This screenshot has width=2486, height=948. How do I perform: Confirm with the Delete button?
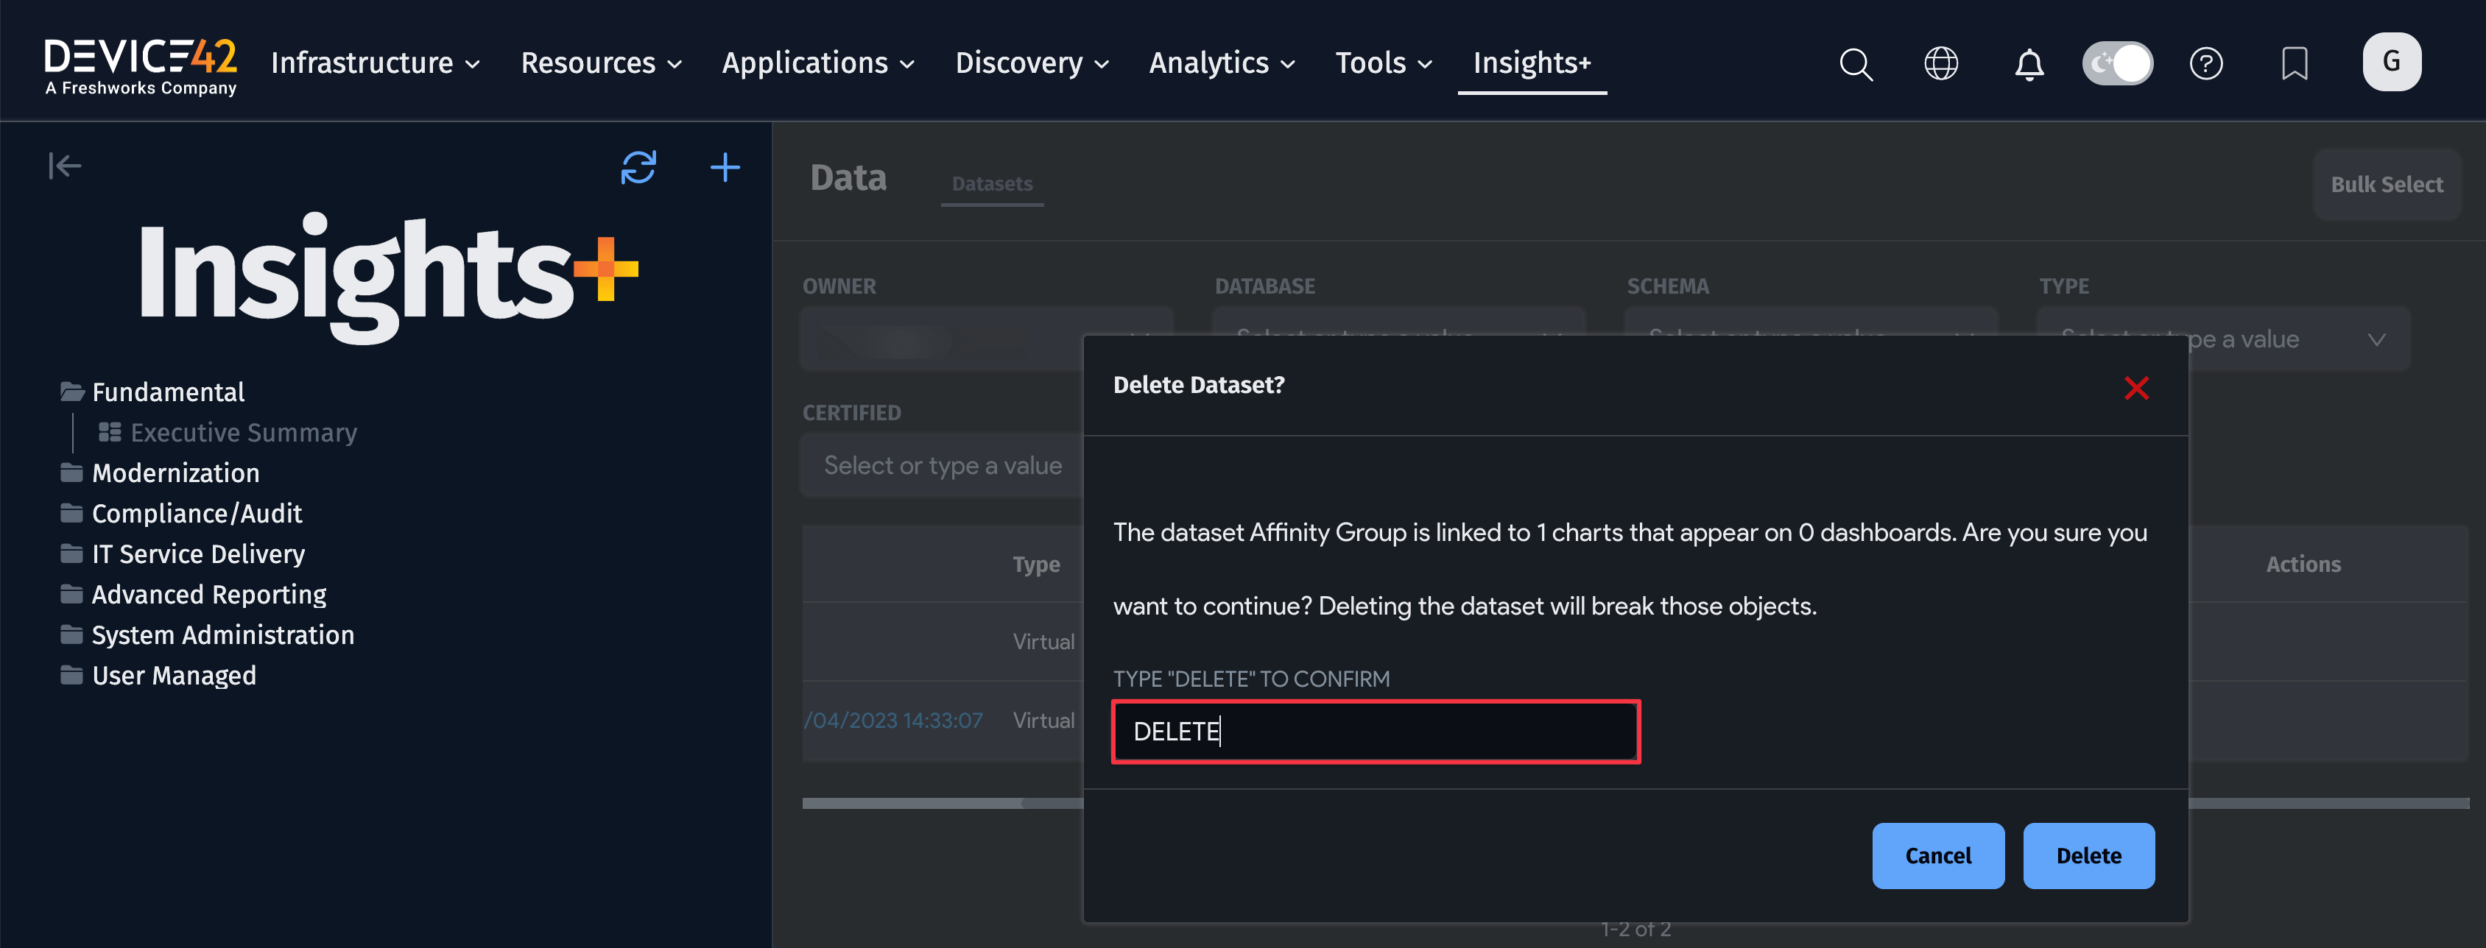[x=2088, y=855]
